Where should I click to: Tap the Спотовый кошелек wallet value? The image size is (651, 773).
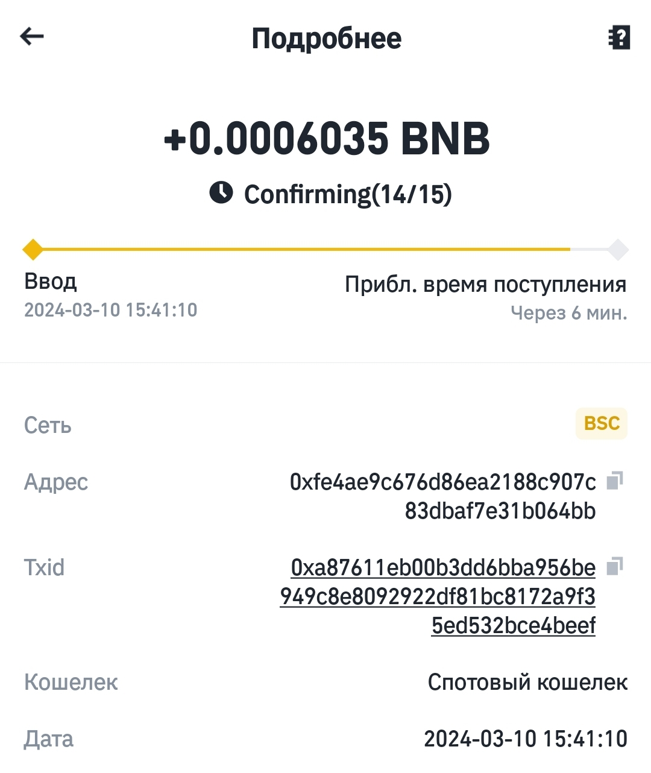(527, 682)
